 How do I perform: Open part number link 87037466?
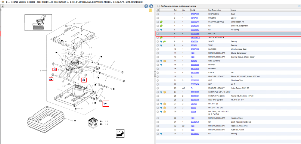[195, 14]
